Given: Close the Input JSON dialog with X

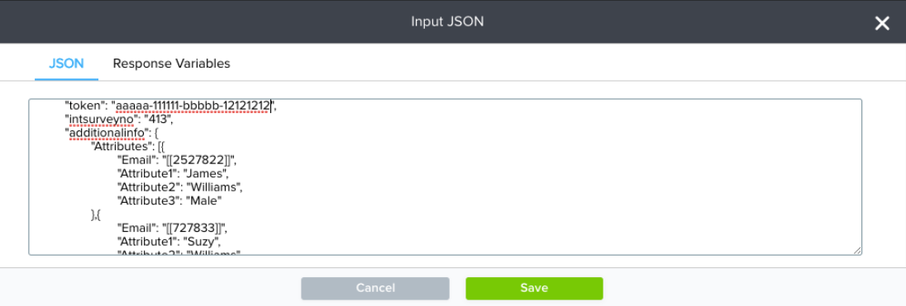Looking at the screenshot, I should pyautogui.click(x=882, y=23).
